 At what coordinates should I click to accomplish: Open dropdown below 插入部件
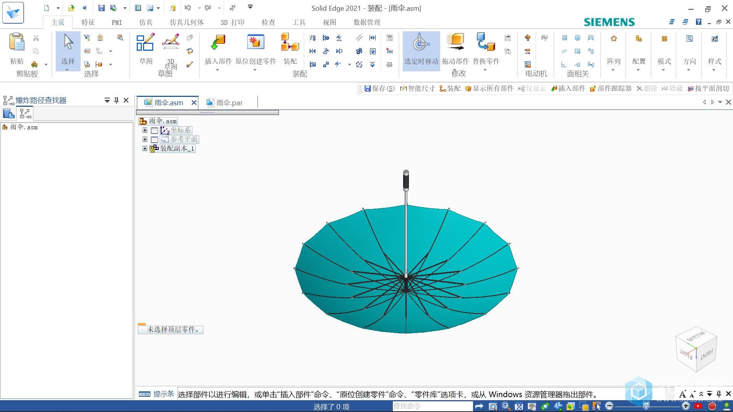(x=217, y=70)
